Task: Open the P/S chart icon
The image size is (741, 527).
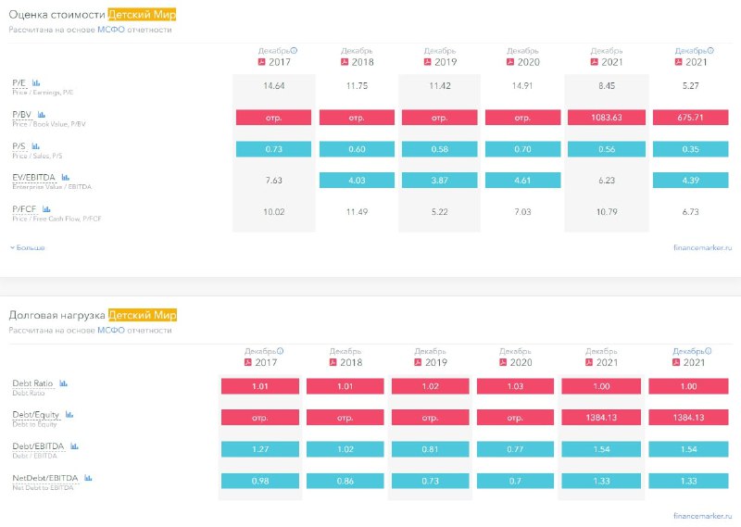Action: [x=36, y=146]
